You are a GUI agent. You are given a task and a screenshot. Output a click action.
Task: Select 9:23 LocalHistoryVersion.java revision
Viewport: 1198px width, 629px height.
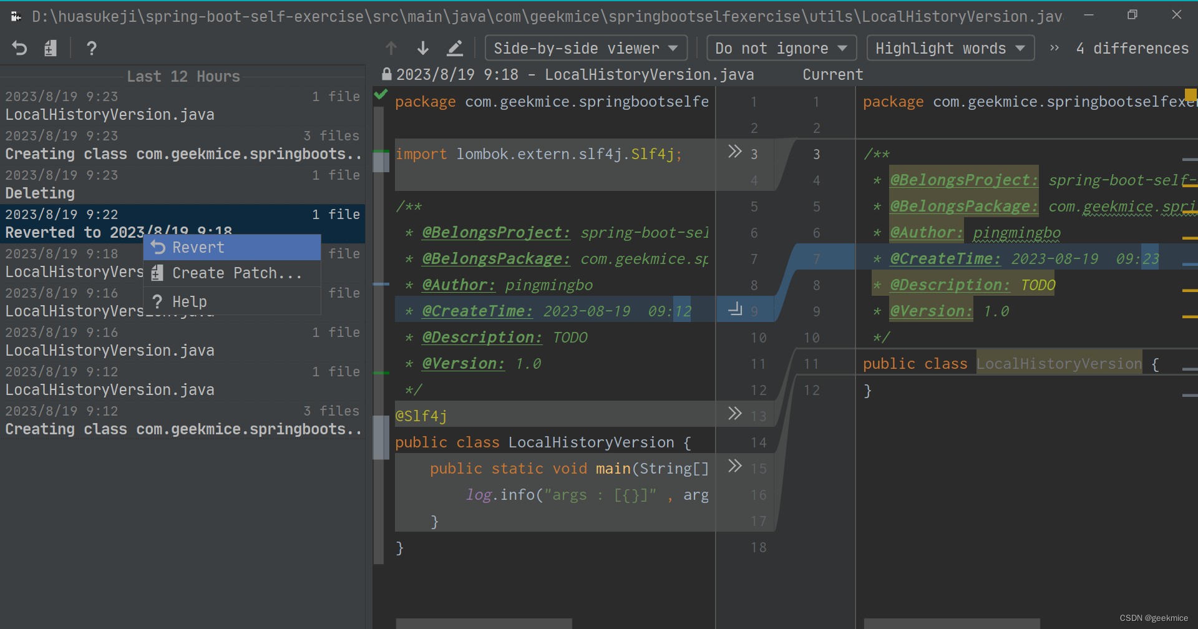coord(182,106)
